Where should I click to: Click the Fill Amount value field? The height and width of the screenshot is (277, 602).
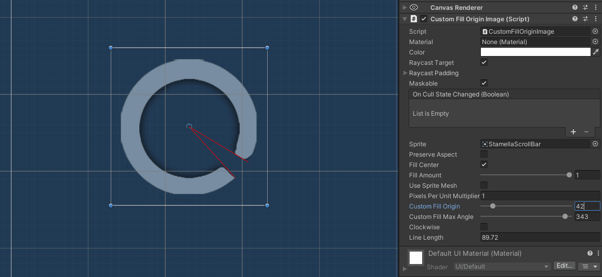coord(587,175)
